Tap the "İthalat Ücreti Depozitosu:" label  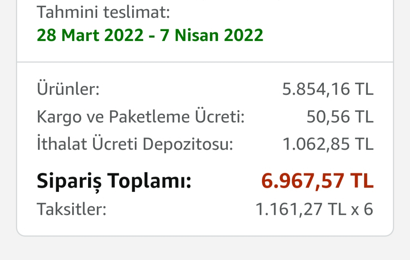coord(135,144)
